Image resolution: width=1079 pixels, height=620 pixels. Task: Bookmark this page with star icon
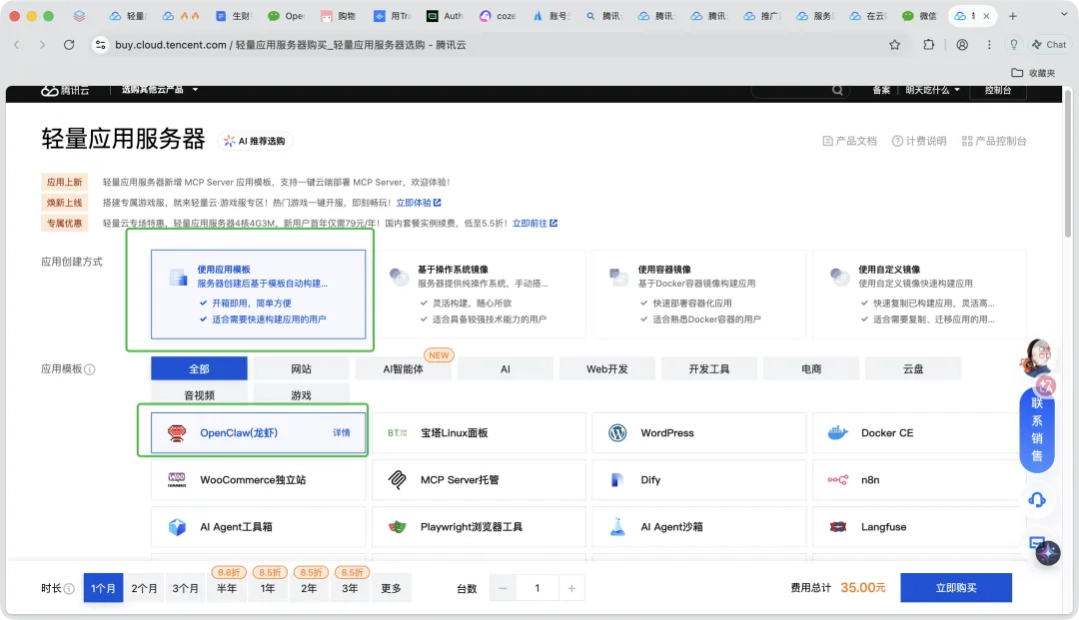894,45
